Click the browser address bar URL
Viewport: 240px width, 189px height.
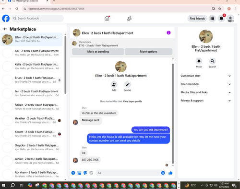(x=56, y=9)
